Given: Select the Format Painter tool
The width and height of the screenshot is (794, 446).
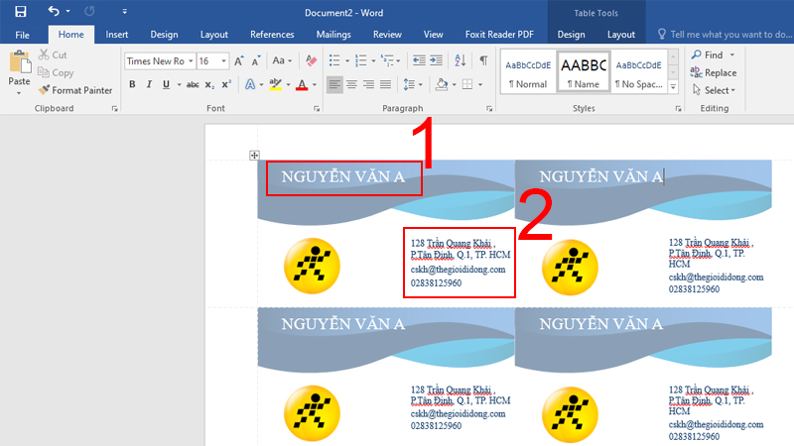Looking at the screenshot, I should point(75,90).
